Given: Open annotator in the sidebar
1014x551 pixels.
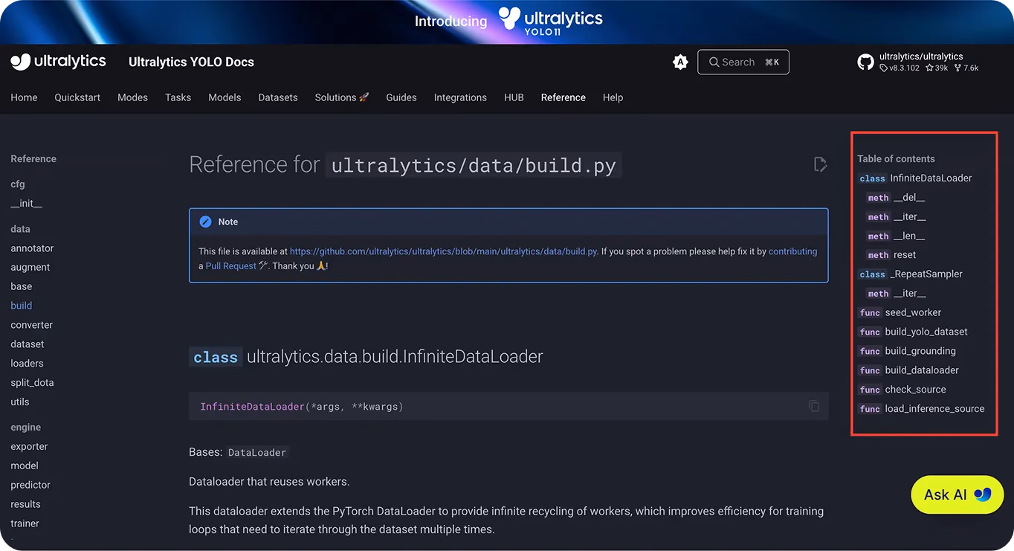Looking at the screenshot, I should 32,248.
